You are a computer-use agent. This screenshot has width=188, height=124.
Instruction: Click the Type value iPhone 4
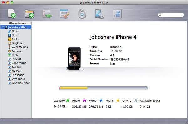(x=116, y=47)
